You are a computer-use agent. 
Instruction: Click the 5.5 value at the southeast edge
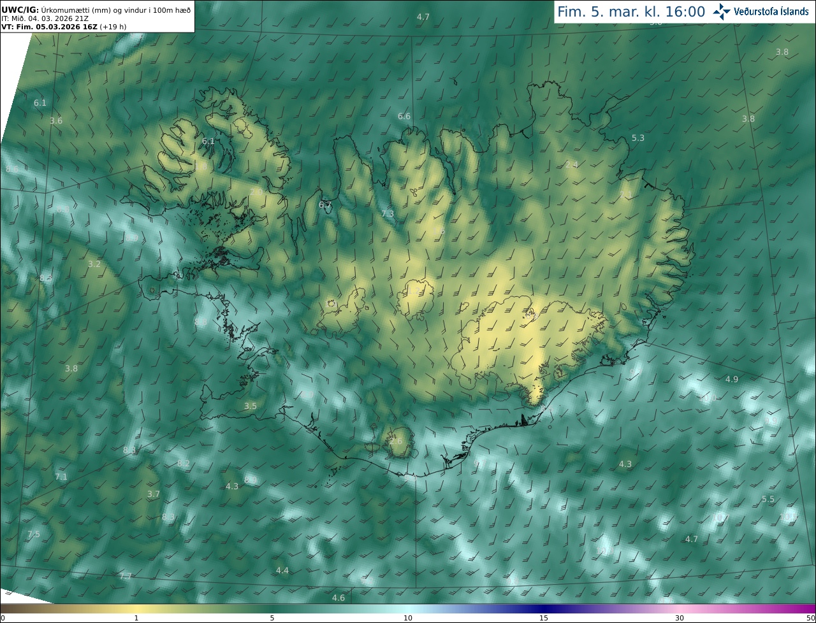(768, 499)
